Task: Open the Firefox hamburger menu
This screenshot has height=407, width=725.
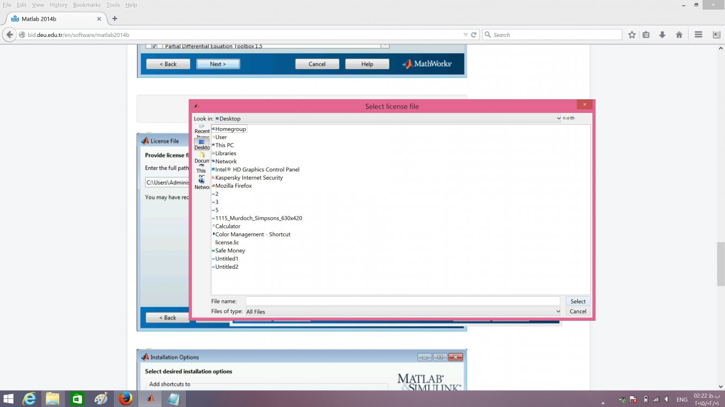Action: pyautogui.click(x=698, y=35)
